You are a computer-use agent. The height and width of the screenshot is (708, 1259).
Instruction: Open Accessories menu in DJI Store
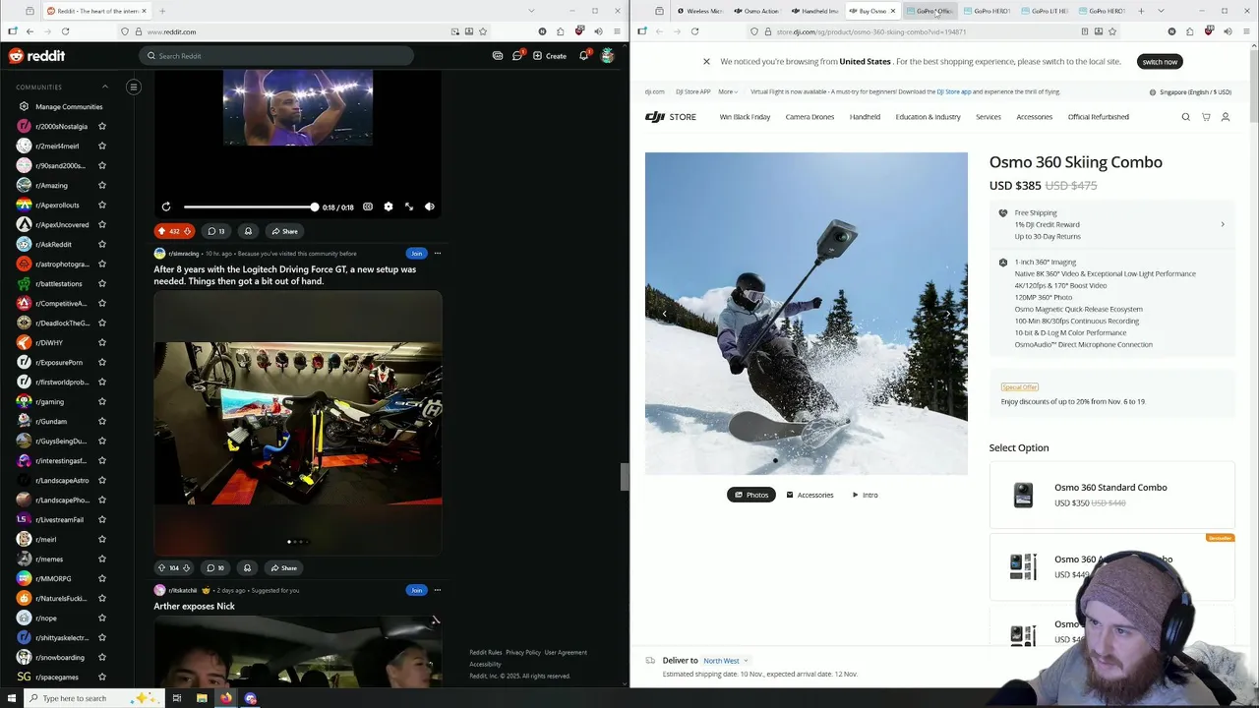[1034, 117]
